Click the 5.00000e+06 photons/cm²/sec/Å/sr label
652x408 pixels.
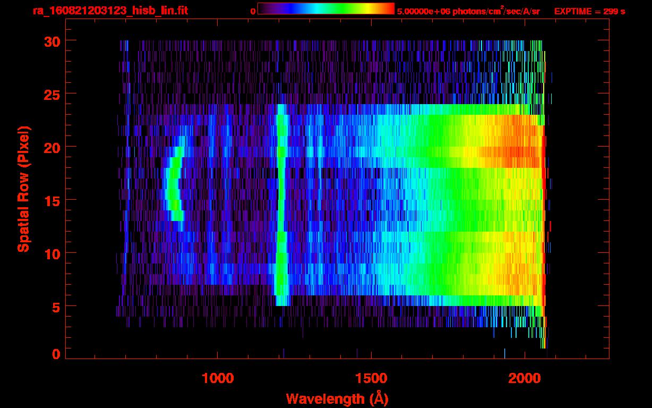(468, 11)
